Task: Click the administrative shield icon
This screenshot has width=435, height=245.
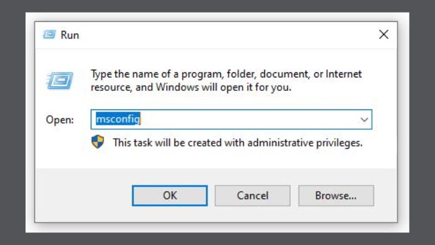Action: coord(97,143)
